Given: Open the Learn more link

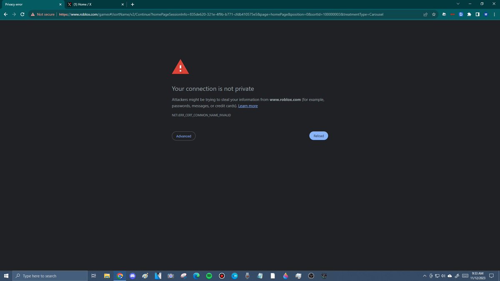Looking at the screenshot, I should click(x=248, y=106).
